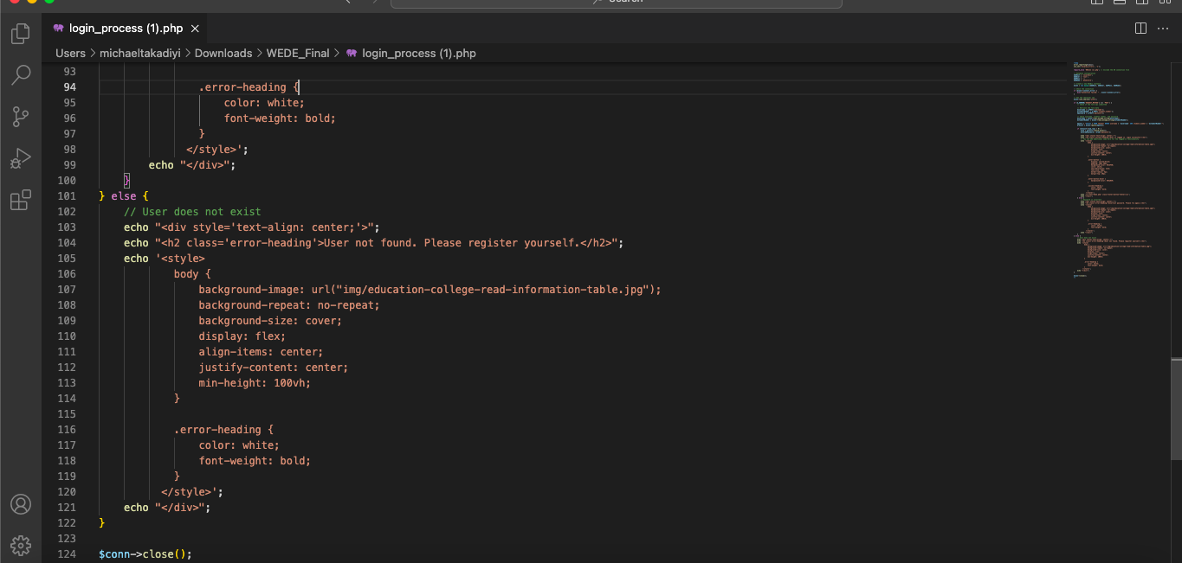Click the Split Editor Right icon
Screen dimensions: 1182x563
(x=1140, y=29)
